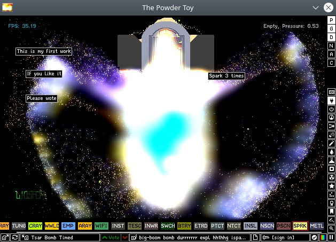336x242 pixels.
Task: Open the Explosives category icon
Action: click(x=332, y=135)
